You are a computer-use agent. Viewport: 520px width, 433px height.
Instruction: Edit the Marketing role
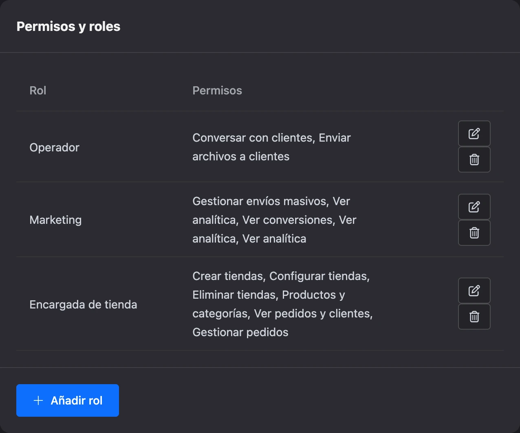point(474,207)
